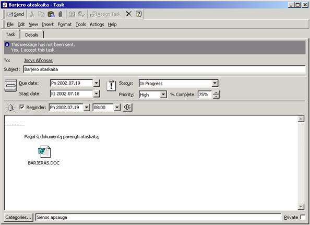Click the Delete X toolbar icon
The width and height of the screenshot is (310, 225).
point(128,14)
